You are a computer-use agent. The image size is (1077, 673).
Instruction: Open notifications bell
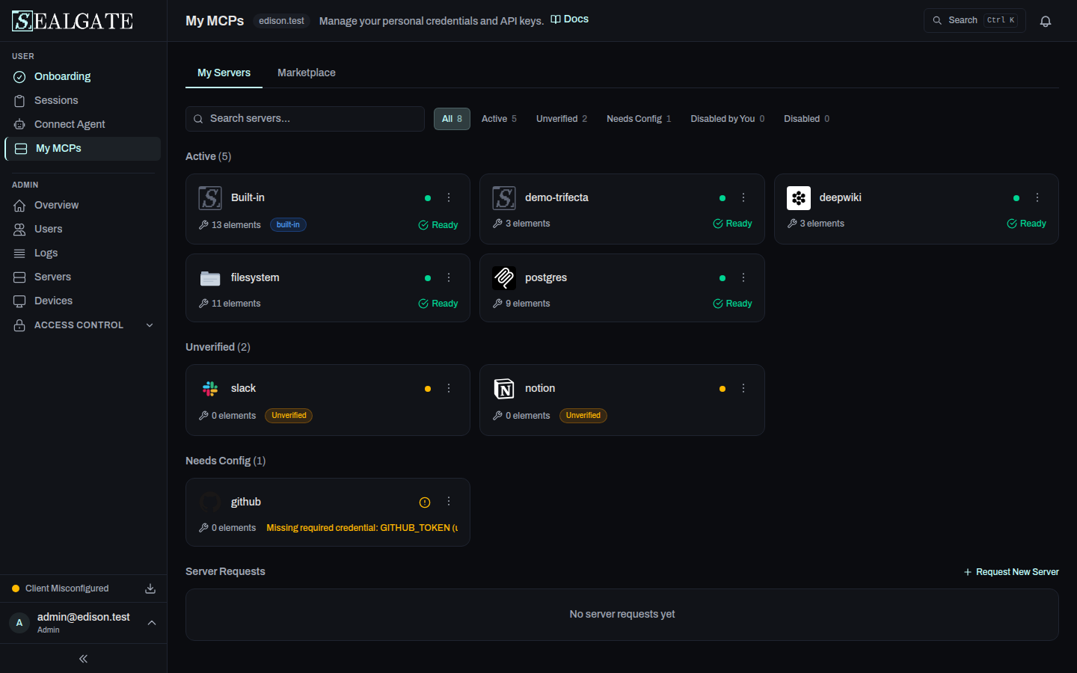pyautogui.click(x=1046, y=21)
